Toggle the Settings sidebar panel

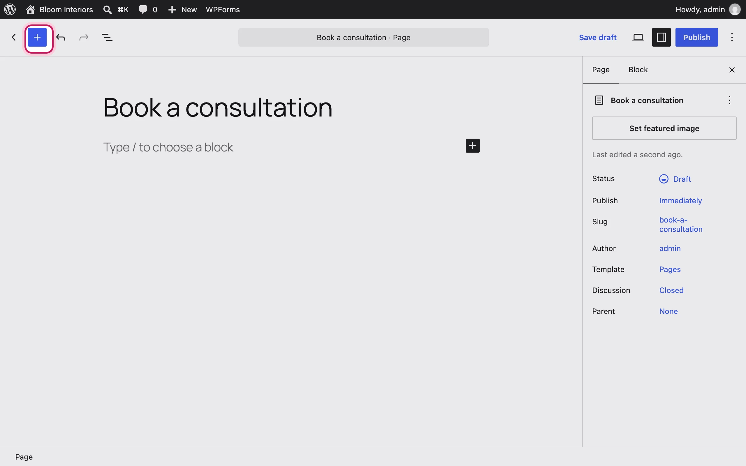click(x=661, y=37)
